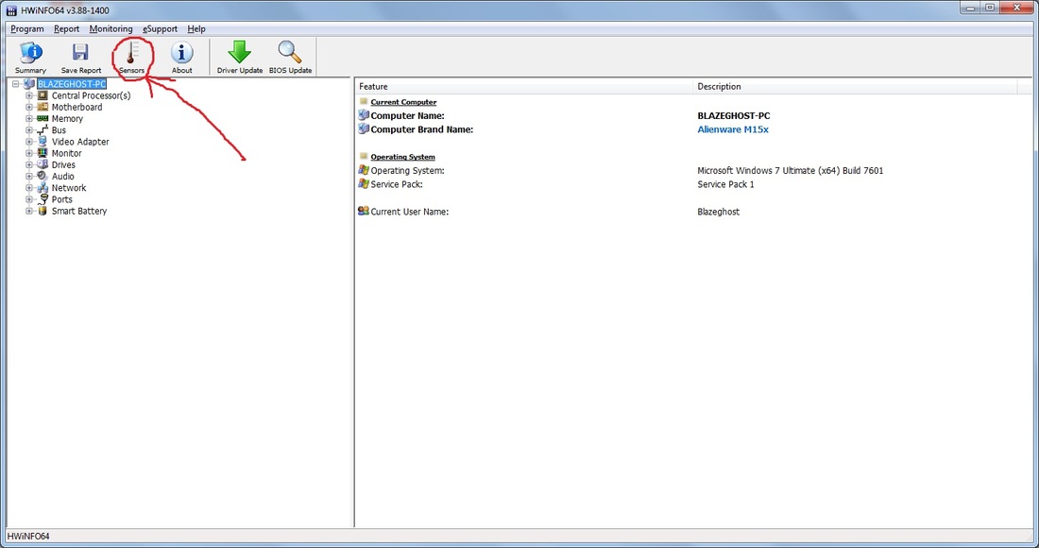Select the Ports tree icon
This screenshot has height=548, width=1039.
43,198
